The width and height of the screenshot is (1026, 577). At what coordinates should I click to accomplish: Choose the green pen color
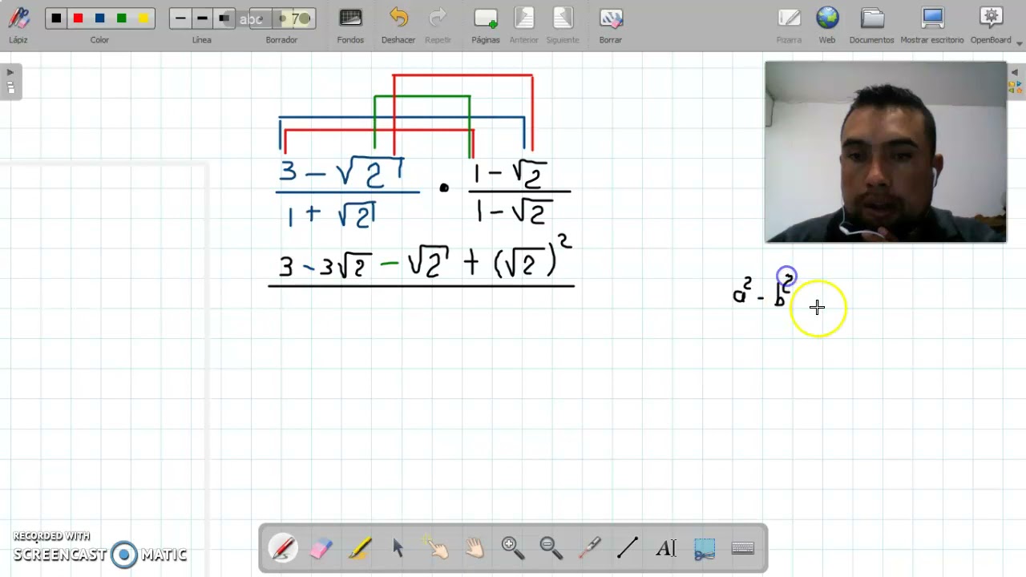[121, 18]
